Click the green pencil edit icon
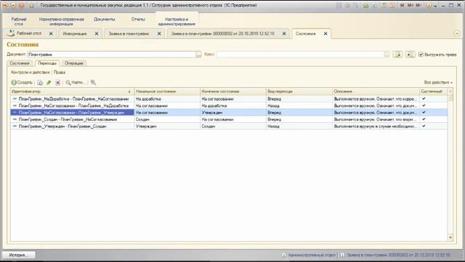Screen dimensions: 465x262 click(49, 82)
